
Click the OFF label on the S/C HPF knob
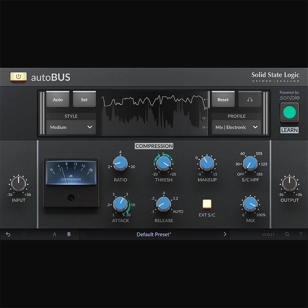pos(241,174)
